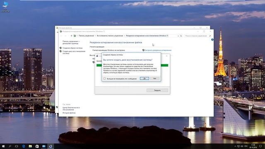265x149 pixels.
Task: Open File Explorer from the taskbar
Action: pyautogui.click(x=30, y=146)
